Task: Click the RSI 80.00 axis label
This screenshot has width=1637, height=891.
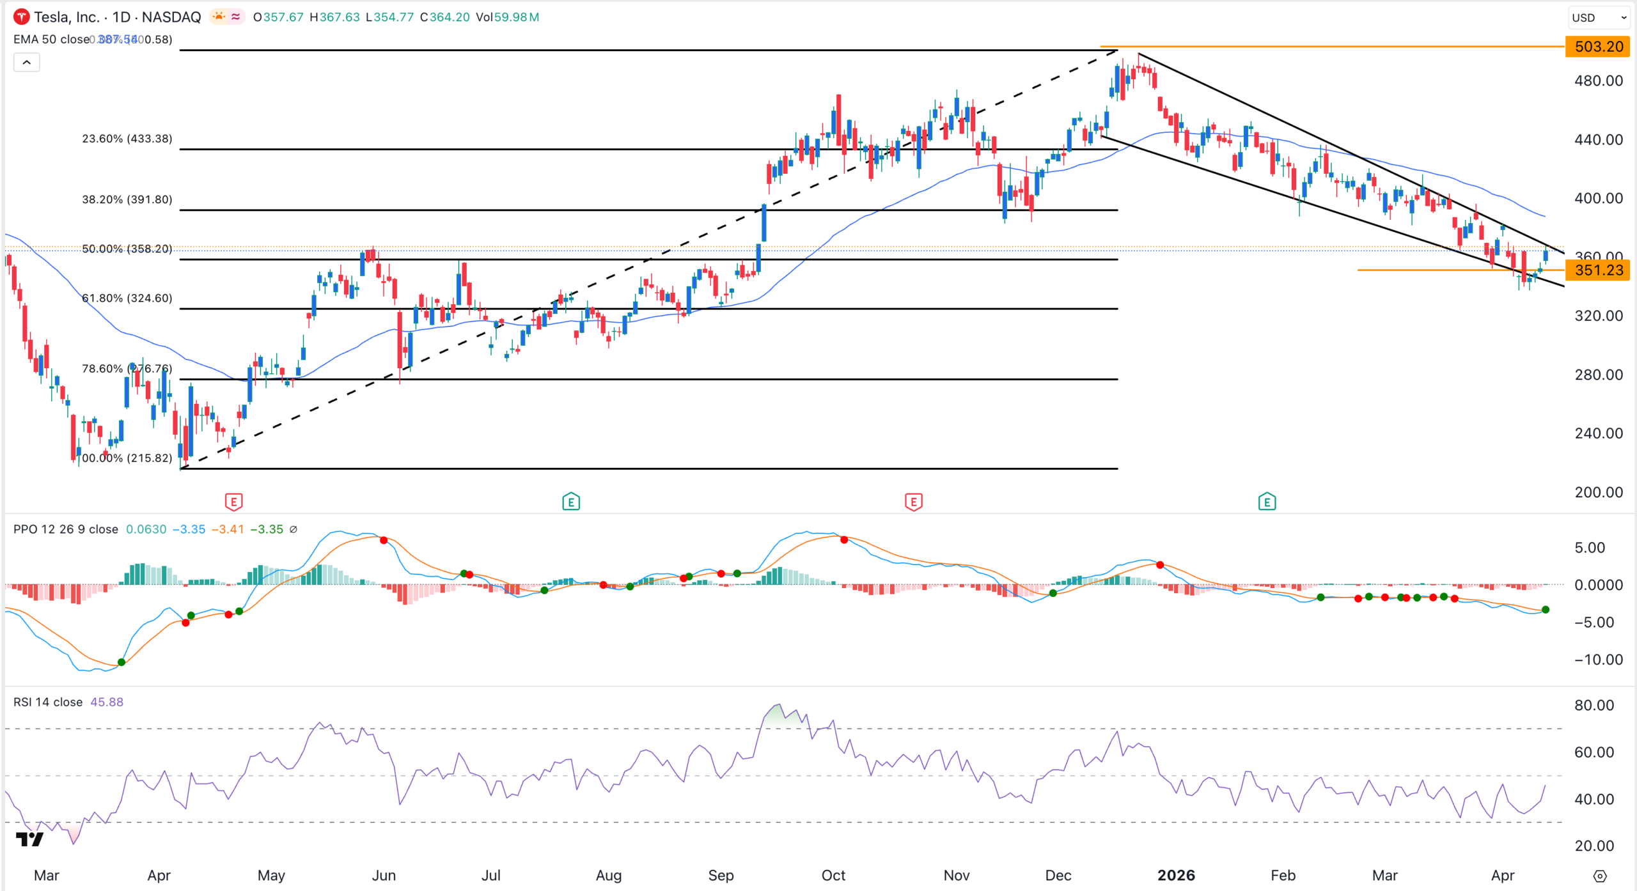Action: tap(1594, 705)
